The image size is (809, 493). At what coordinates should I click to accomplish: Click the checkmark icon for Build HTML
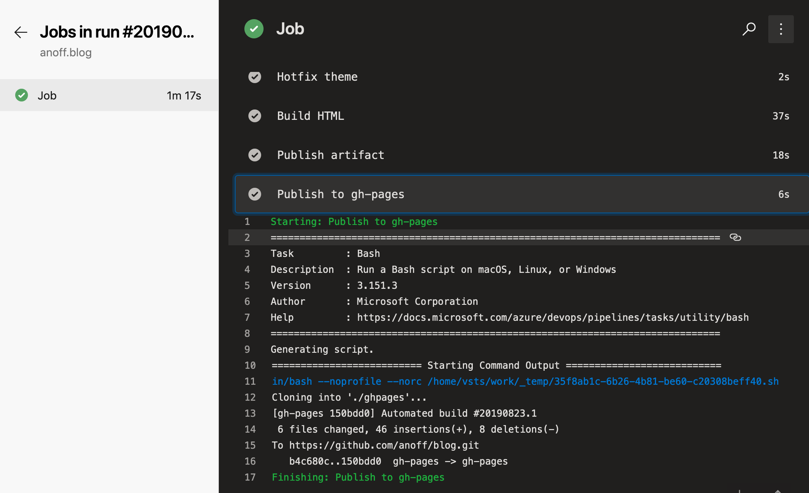pos(255,116)
